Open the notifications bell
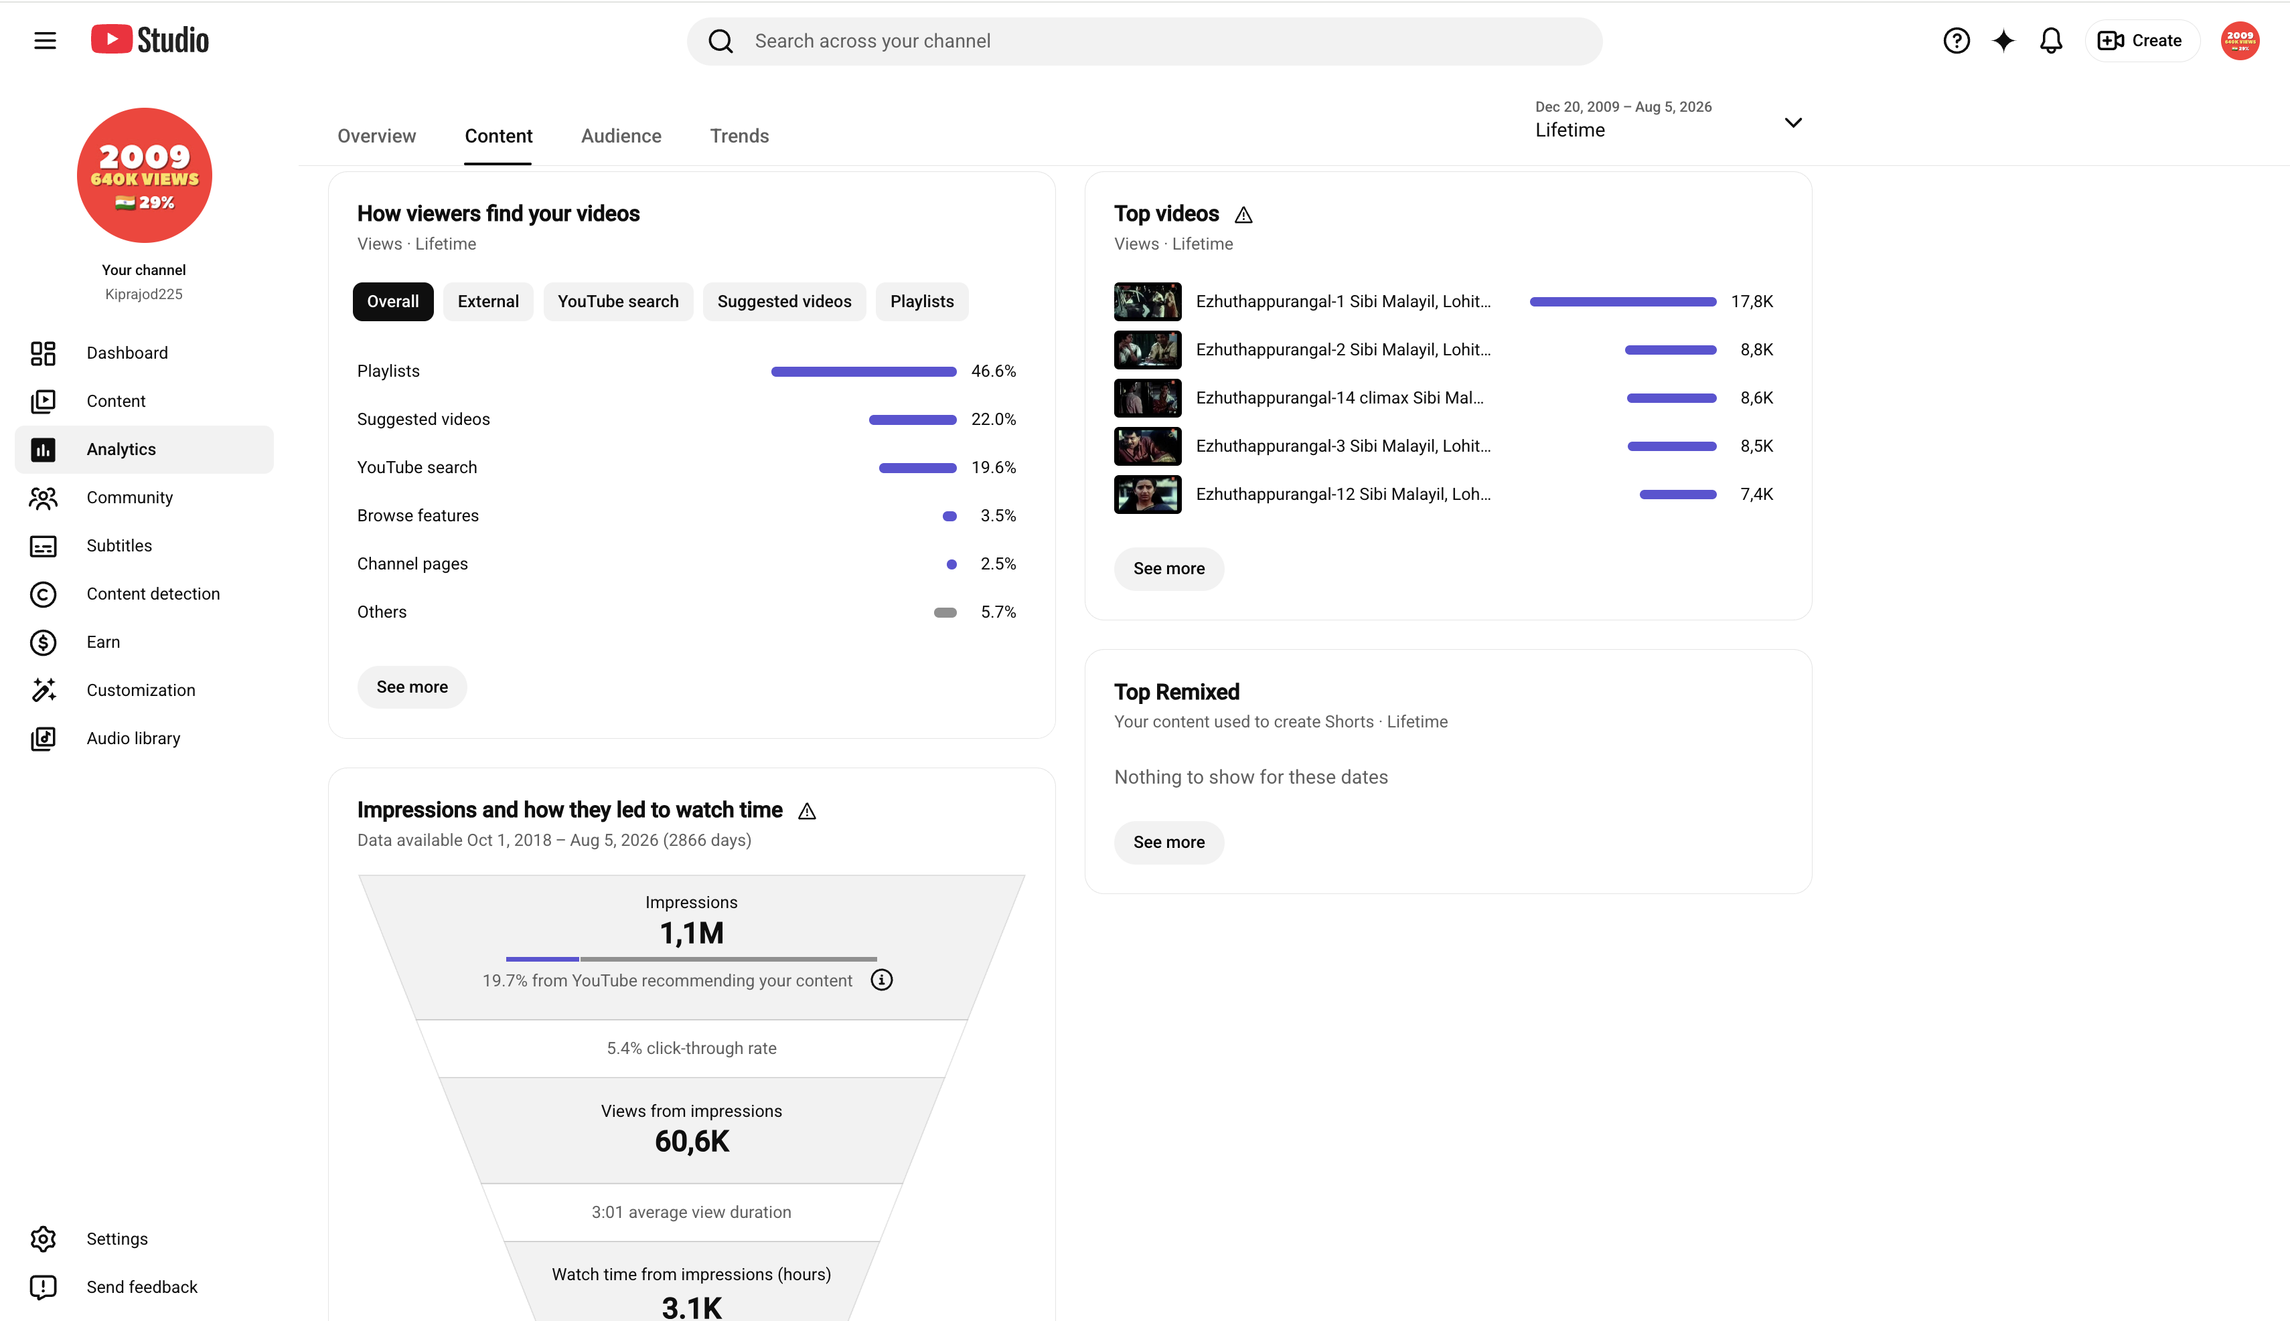The image size is (2290, 1321). tap(2050, 41)
